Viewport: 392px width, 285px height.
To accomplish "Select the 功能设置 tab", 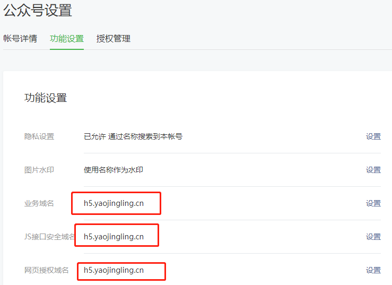I will tap(67, 39).
